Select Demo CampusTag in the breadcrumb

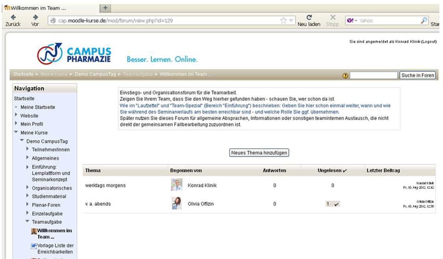95,74
